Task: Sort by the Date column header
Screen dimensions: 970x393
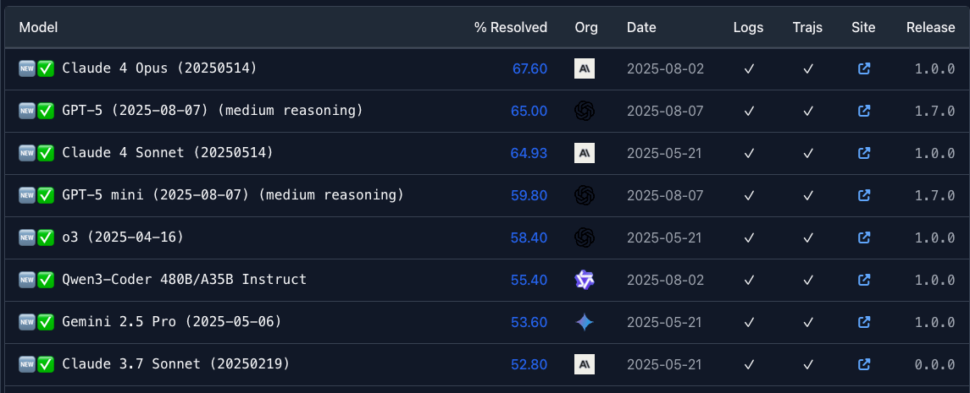Action: tap(641, 27)
